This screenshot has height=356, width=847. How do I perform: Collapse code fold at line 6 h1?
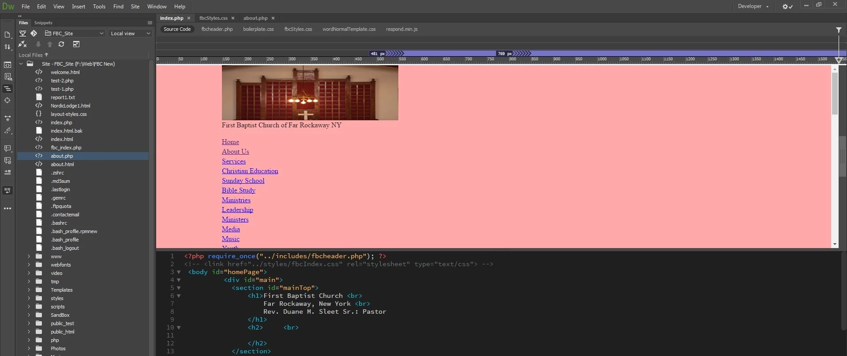[x=179, y=296]
